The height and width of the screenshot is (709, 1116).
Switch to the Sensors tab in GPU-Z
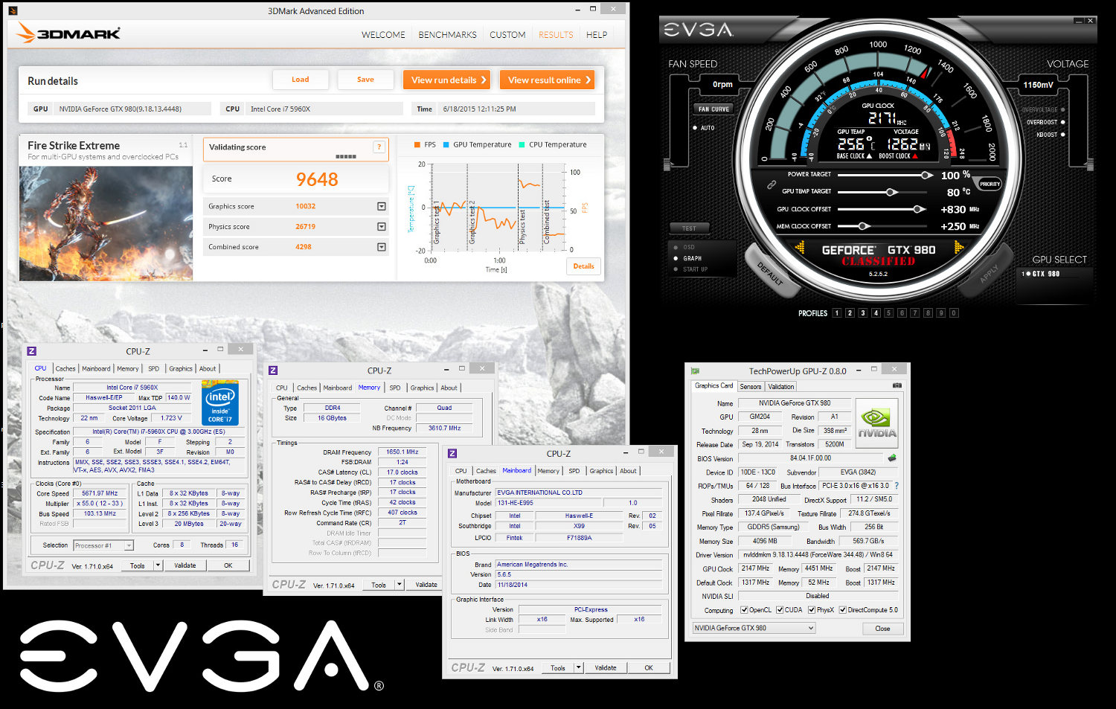751,387
